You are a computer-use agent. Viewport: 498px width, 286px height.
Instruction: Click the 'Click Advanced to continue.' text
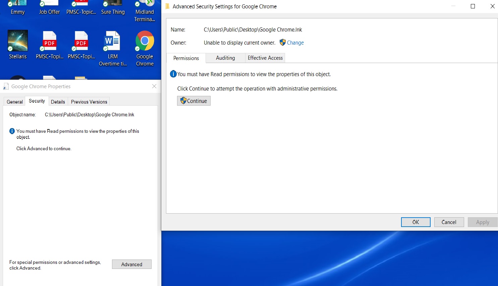click(44, 149)
